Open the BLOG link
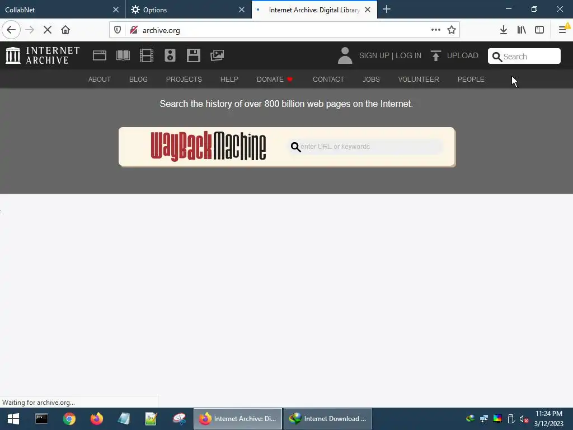The width and height of the screenshot is (573, 430). click(139, 80)
